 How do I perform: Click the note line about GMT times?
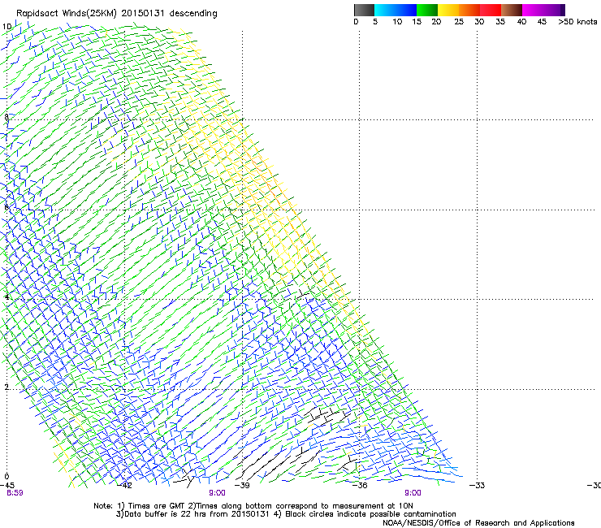coord(253,506)
